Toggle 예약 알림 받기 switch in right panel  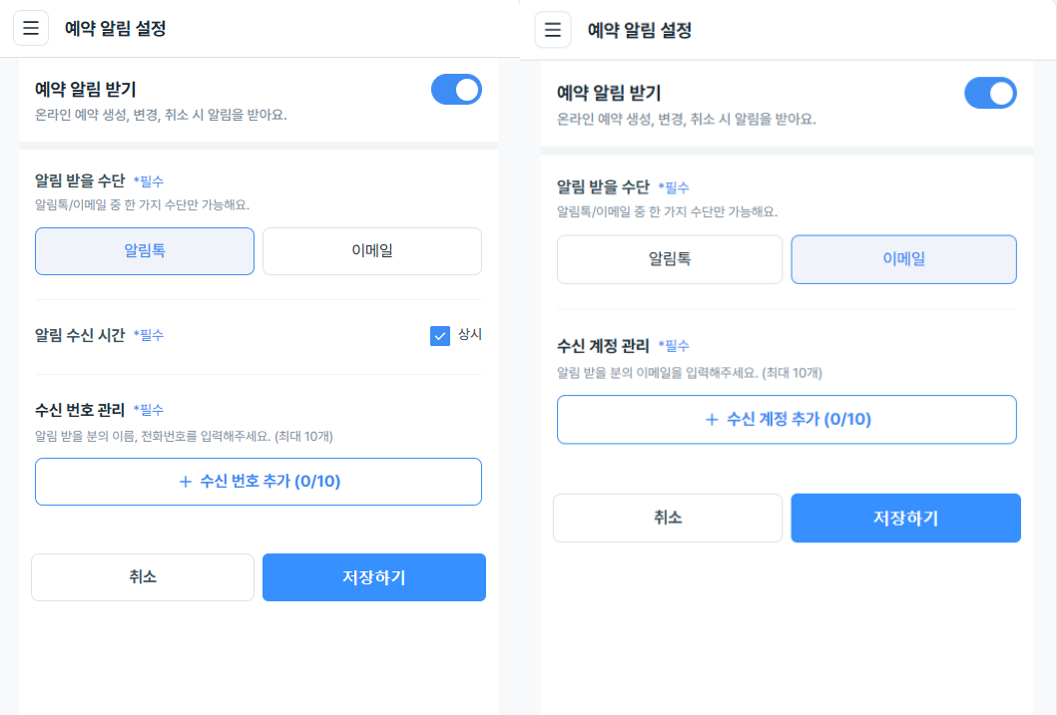990,94
